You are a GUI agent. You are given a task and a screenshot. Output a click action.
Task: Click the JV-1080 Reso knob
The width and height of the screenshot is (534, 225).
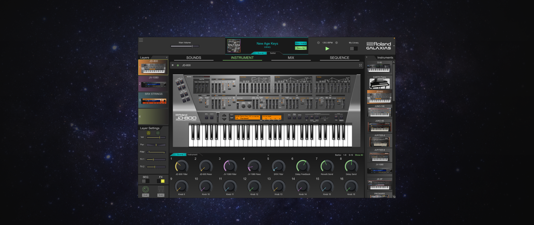tap(254, 166)
